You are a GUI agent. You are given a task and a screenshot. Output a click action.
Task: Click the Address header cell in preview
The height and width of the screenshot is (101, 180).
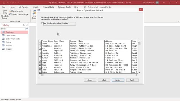[118, 41]
